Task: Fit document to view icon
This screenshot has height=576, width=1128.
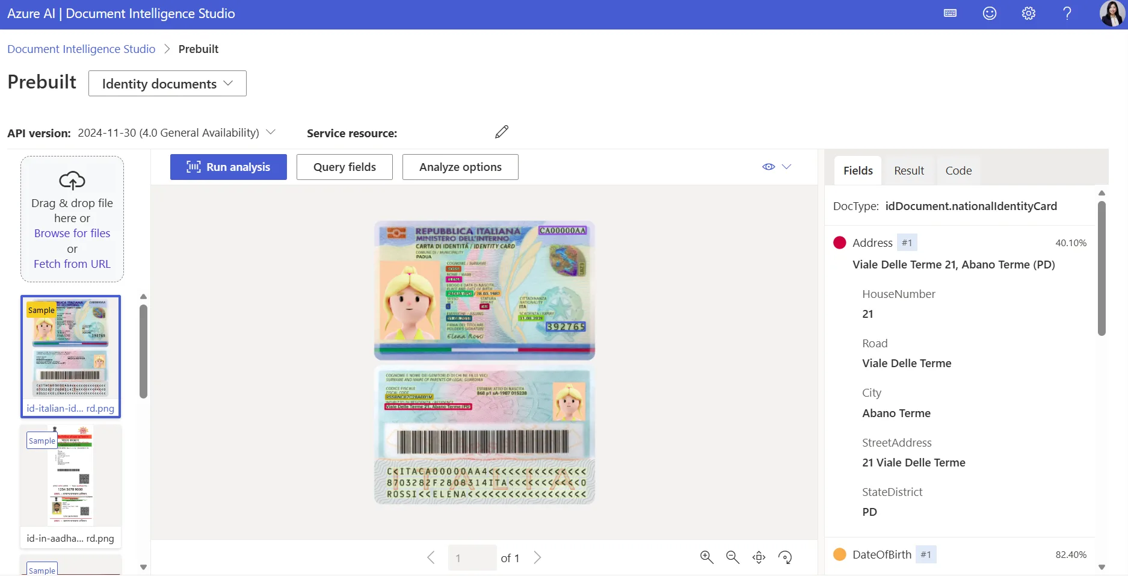Action: tap(759, 557)
